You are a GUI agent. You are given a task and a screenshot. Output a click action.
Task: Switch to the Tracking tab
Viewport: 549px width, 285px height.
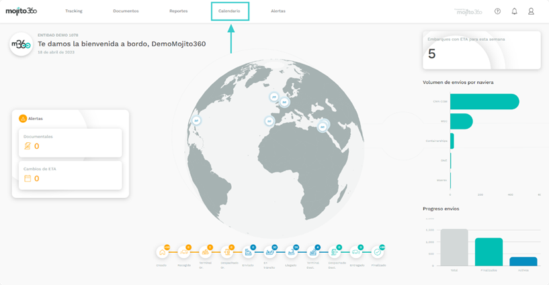click(x=74, y=11)
